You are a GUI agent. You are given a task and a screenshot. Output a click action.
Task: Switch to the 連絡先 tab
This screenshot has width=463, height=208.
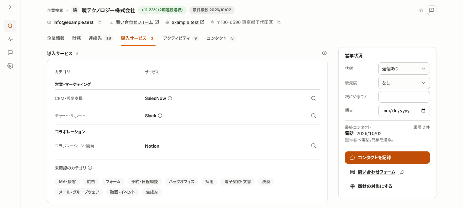pos(101,38)
